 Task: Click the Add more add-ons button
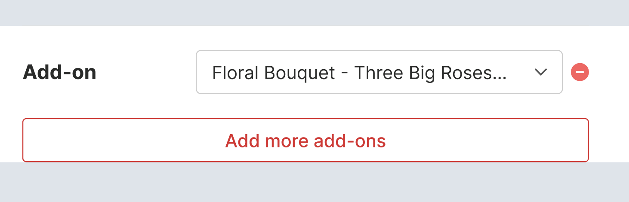click(x=305, y=140)
